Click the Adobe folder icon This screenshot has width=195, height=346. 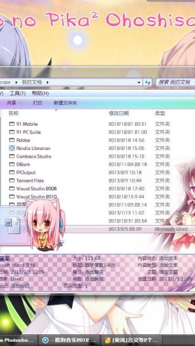coord(12,140)
